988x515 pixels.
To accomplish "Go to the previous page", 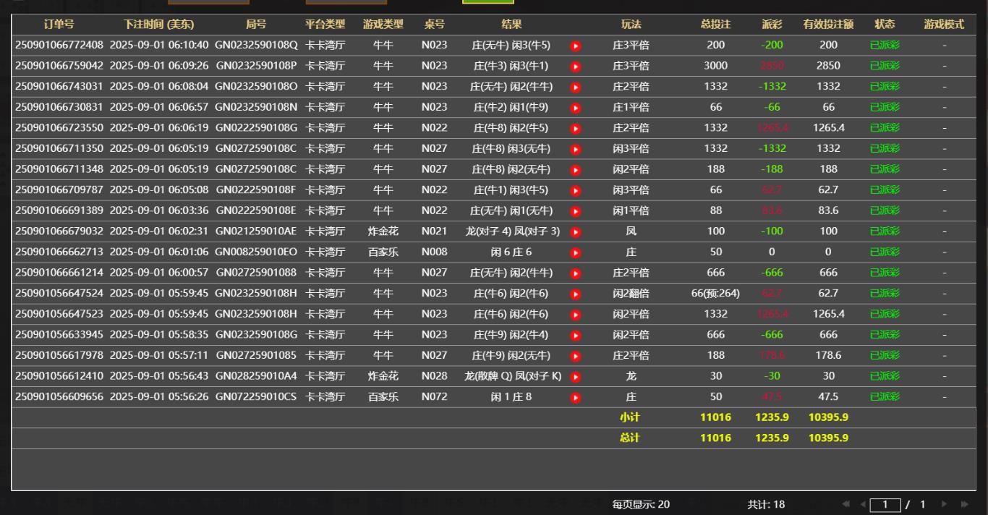I will point(862,504).
